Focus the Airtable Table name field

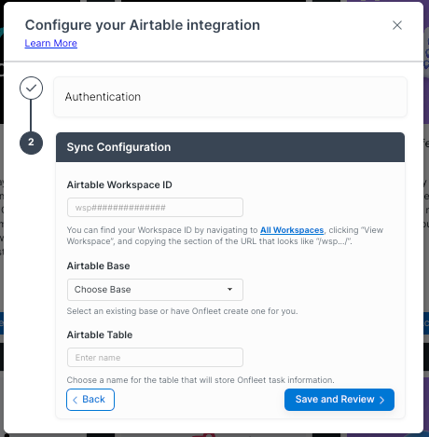point(155,358)
